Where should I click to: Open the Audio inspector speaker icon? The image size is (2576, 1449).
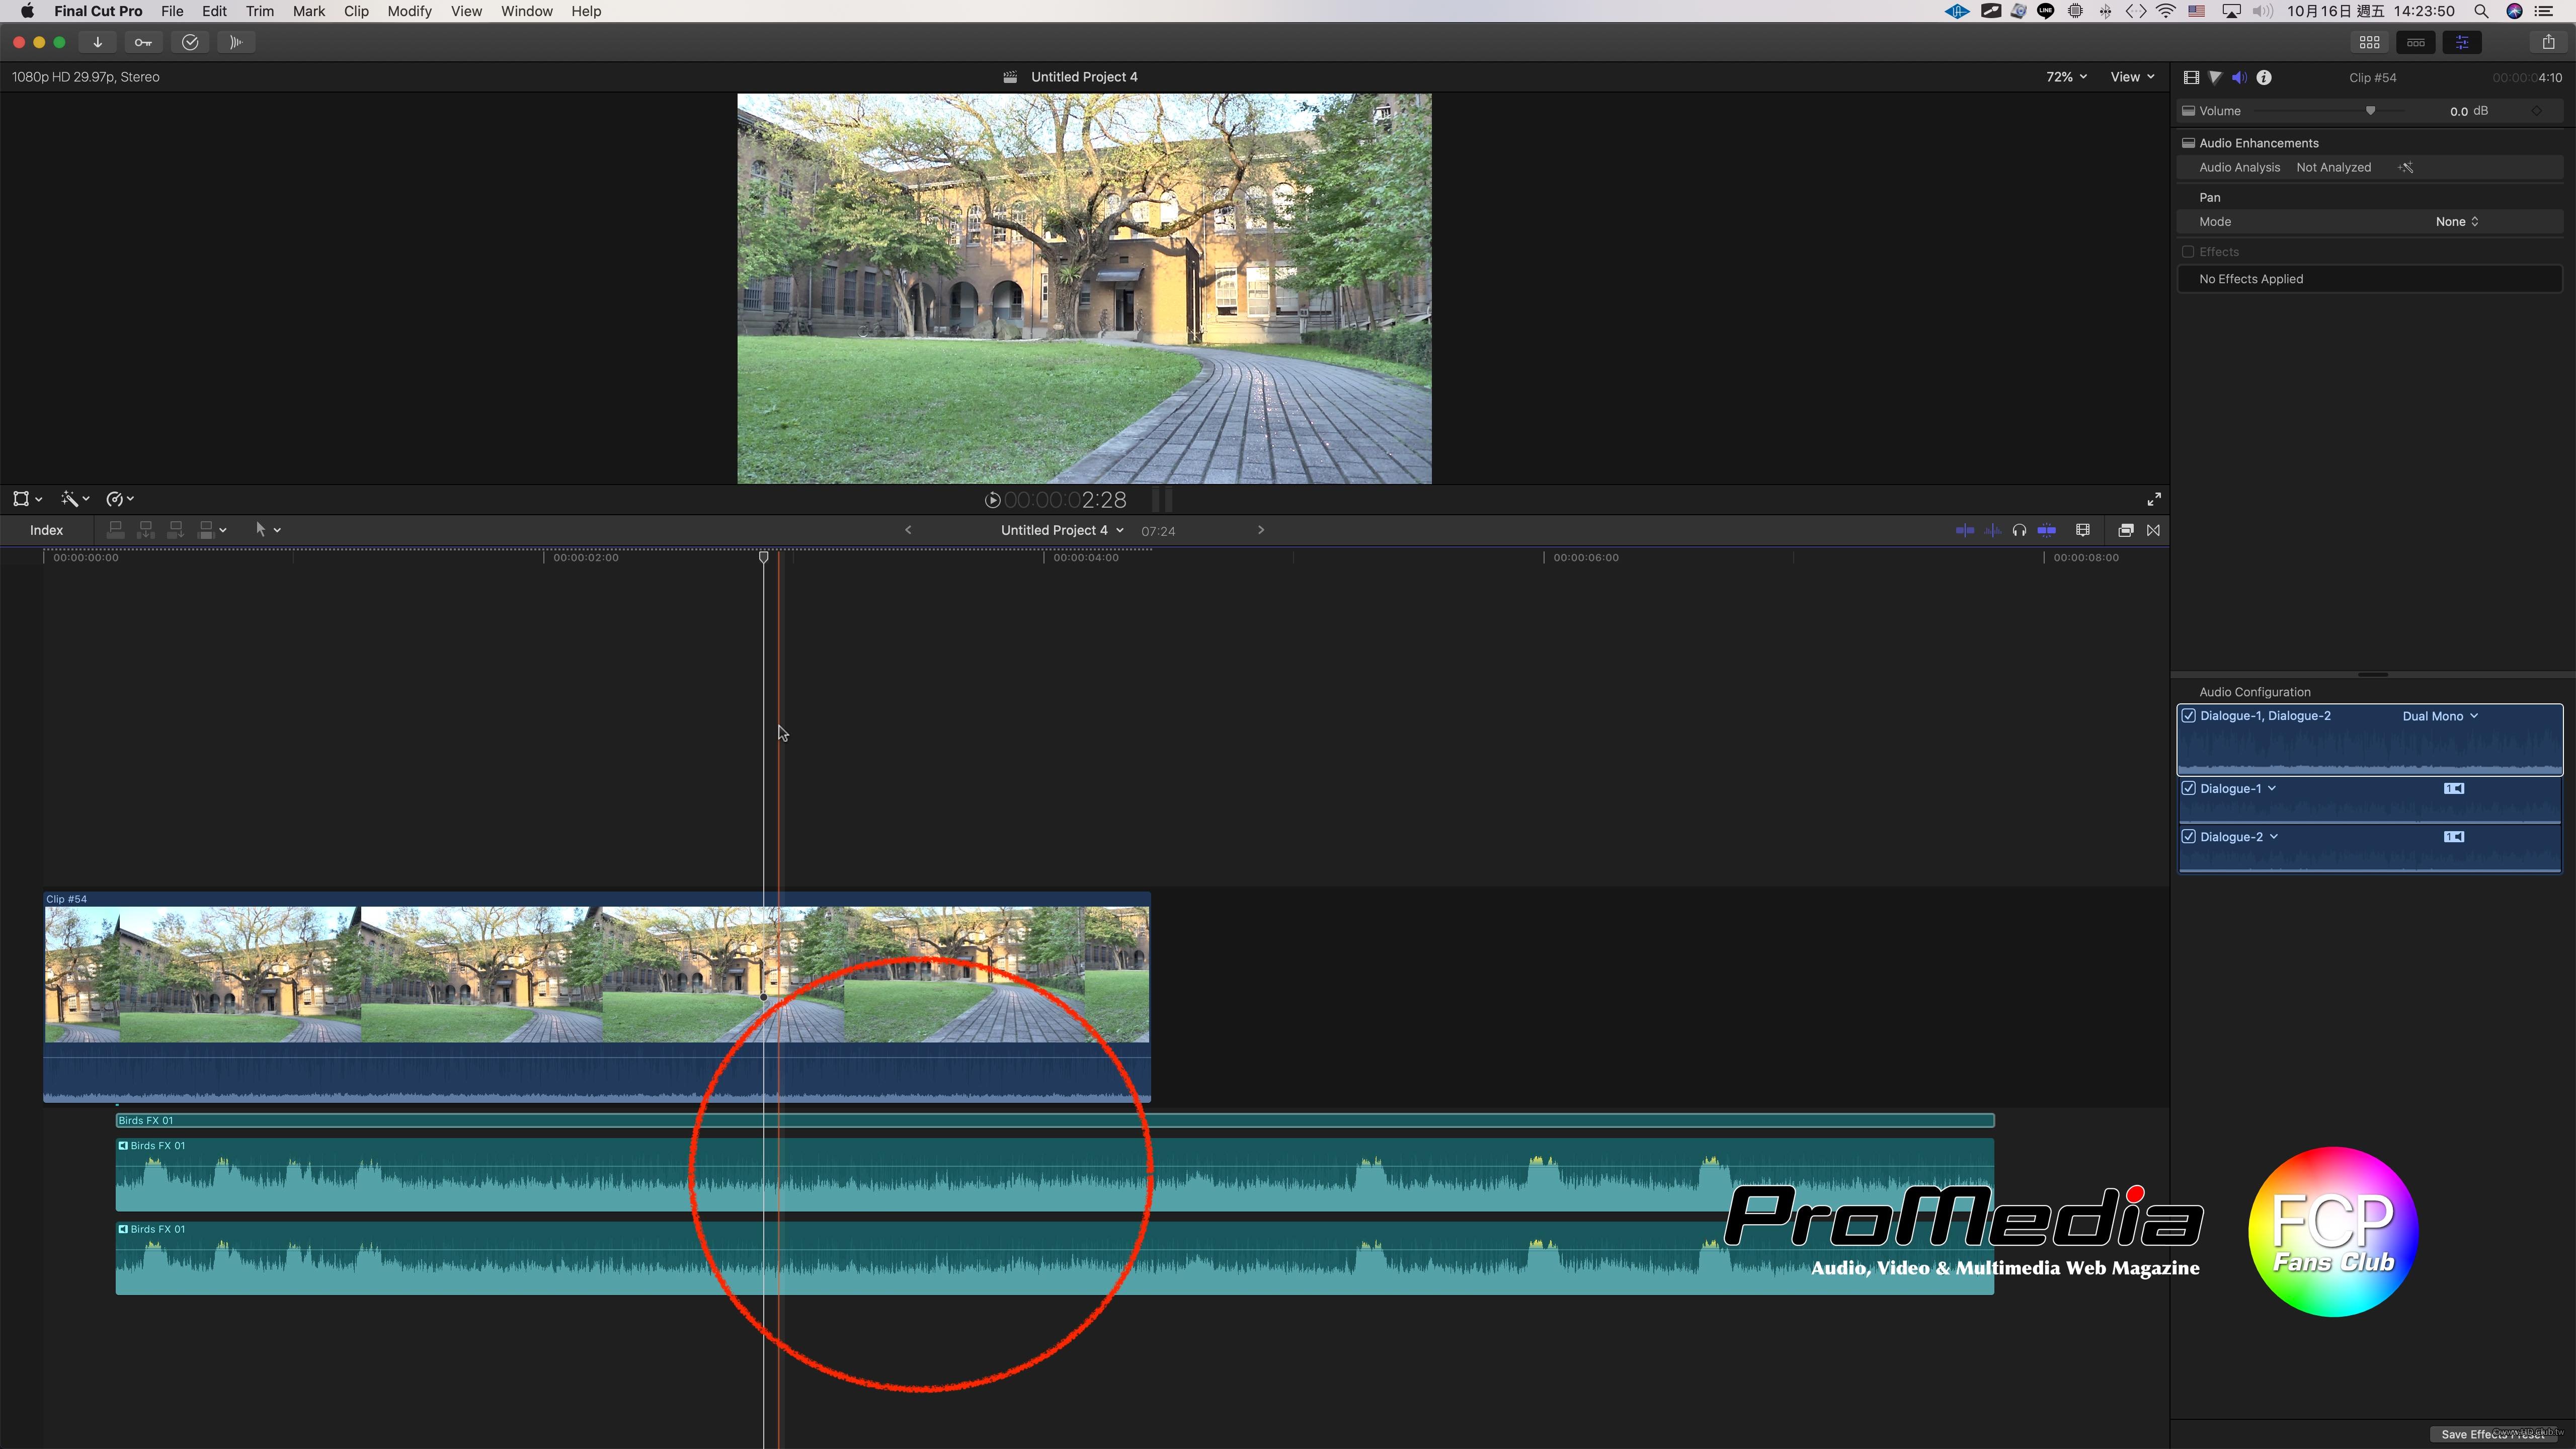pyautogui.click(x=2239, y=77)
